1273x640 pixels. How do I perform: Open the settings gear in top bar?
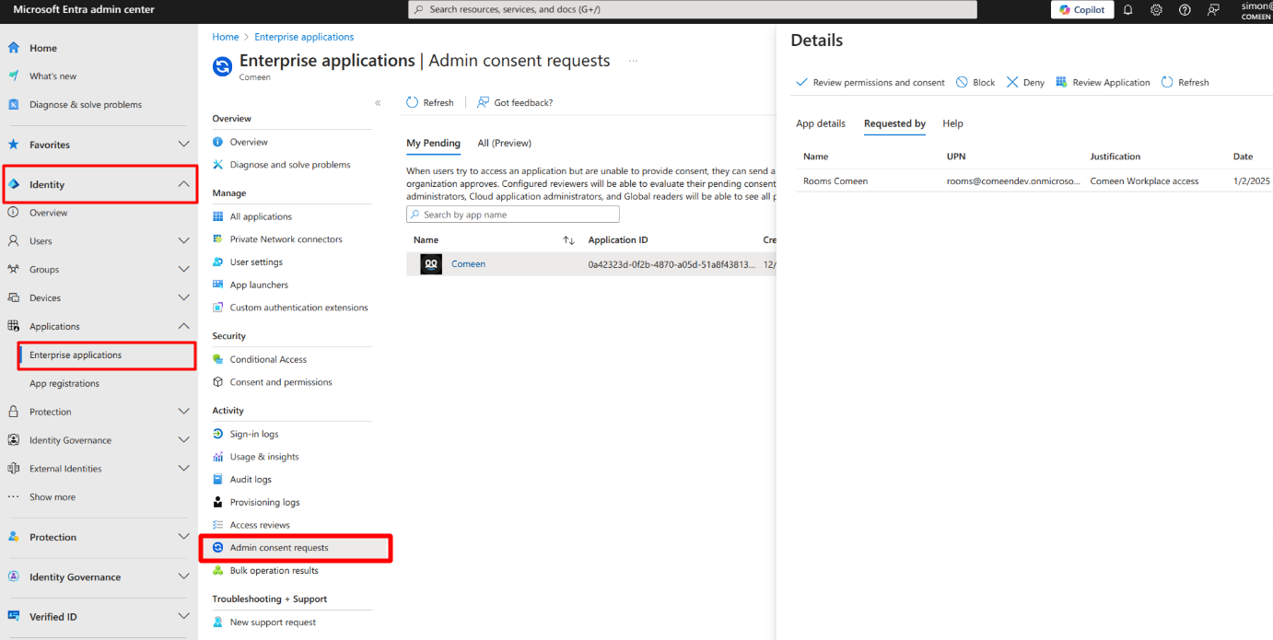(1156, 10)
